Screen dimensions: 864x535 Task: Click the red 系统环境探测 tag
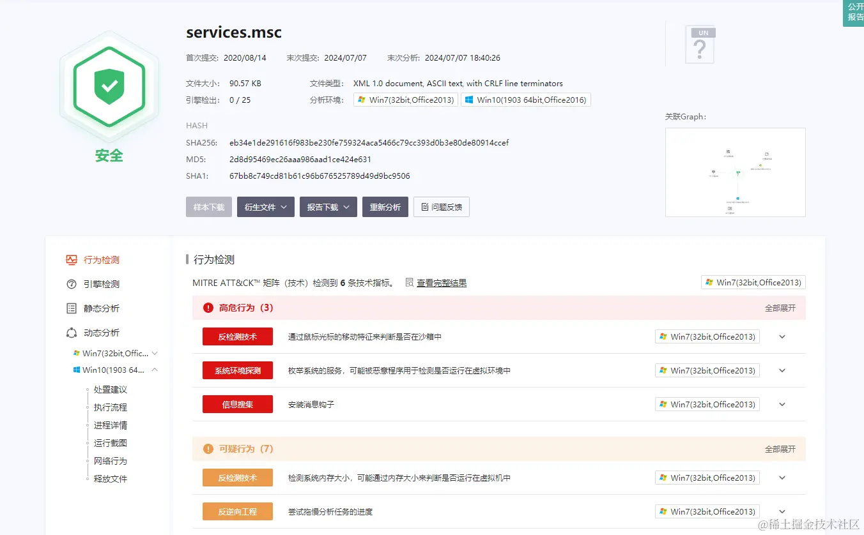point(238,370)
